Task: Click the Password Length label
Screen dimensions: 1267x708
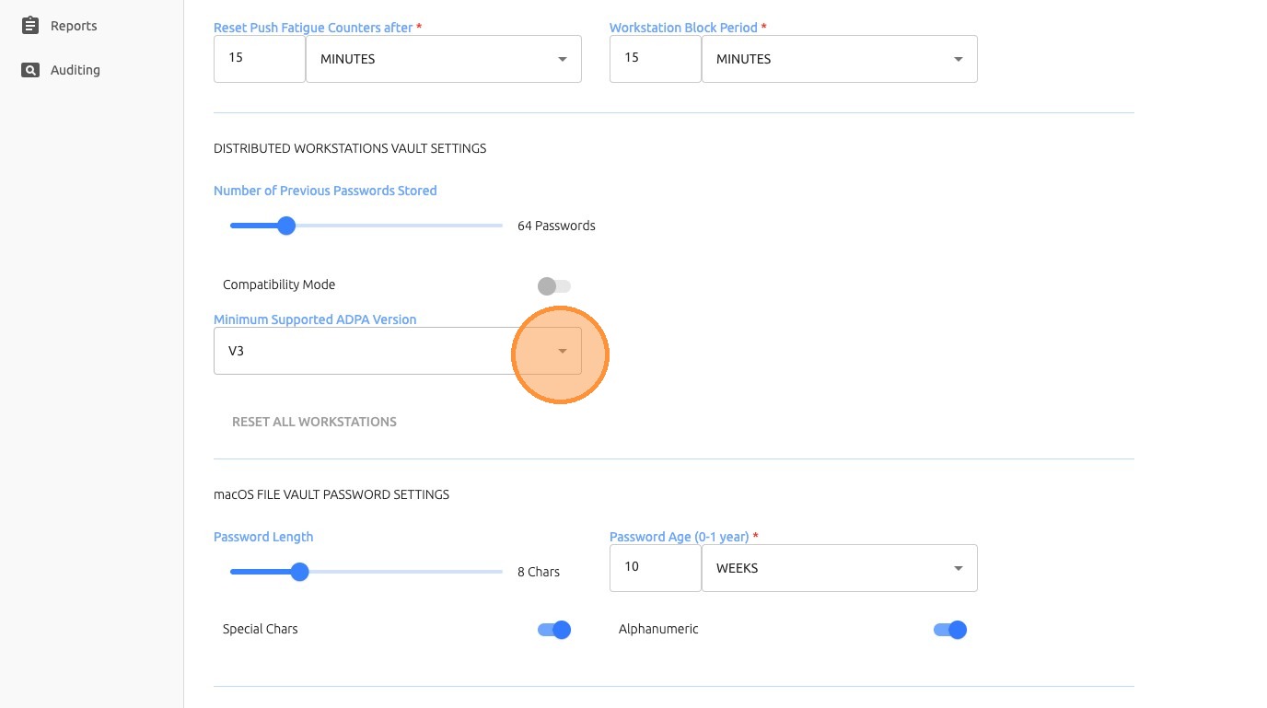Action: 263,537
